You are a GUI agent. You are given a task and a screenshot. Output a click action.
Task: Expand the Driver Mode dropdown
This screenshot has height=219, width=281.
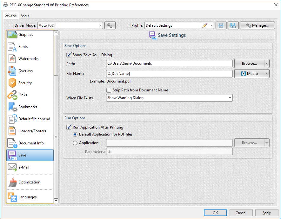coord(100,25)
